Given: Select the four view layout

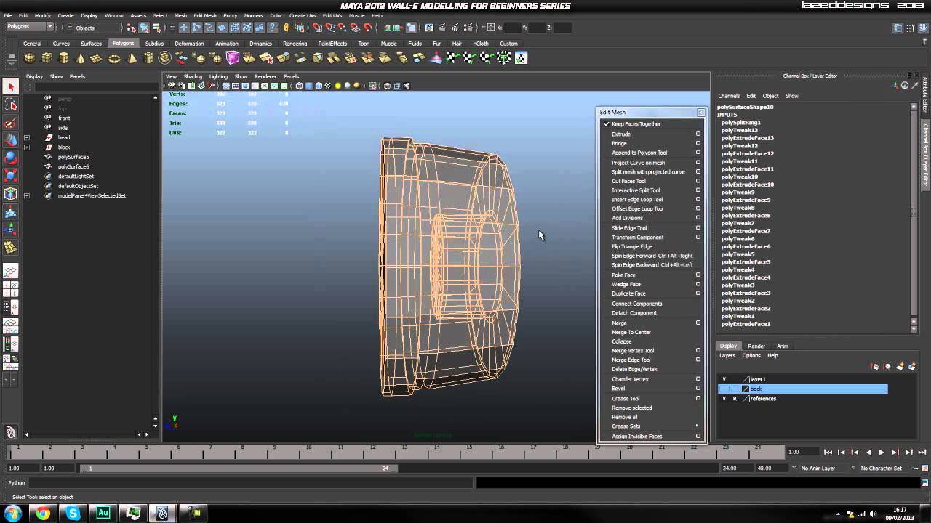Looking at the screenshot, I should 10,288.
